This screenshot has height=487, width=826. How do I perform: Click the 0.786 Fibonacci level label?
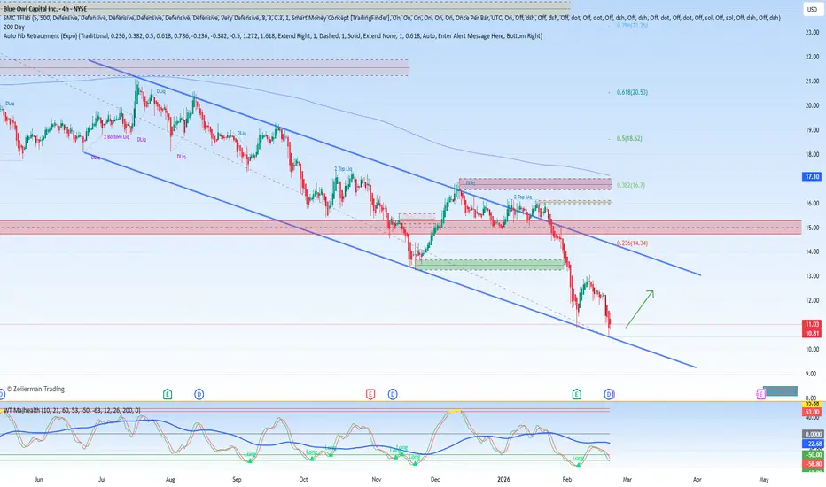click(632, 26)
